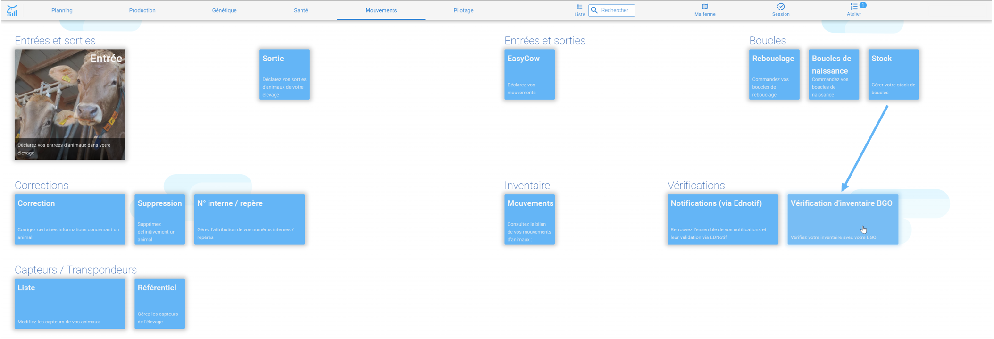Open the Correction tile
The height and width of the screenshot is (339, 994).
point(70,219)
